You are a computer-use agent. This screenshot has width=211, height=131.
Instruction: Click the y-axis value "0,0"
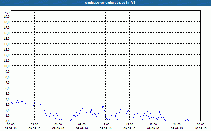(x=8, y=121)
